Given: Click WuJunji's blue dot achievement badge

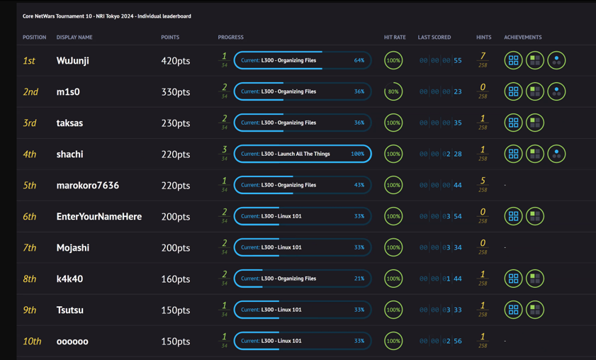Looking at the screenshot, I should (x=556, y=61).
